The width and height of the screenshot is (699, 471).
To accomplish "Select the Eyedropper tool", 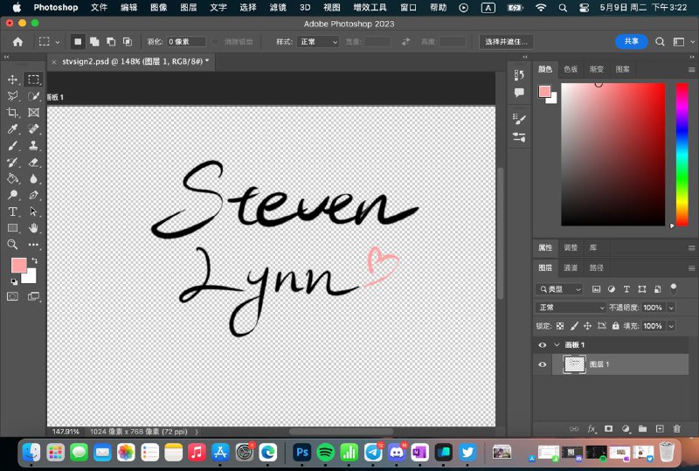I will pyautogui.click(x=13, y=129).
